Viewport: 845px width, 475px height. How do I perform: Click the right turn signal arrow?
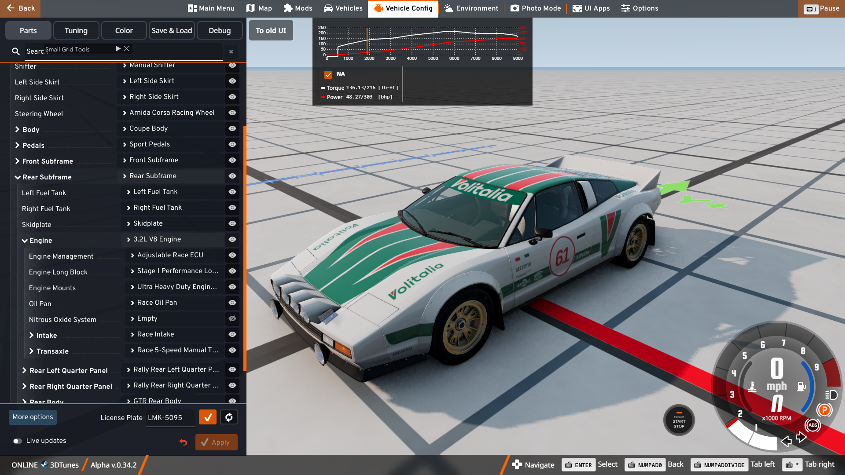[x=801, y=437]
